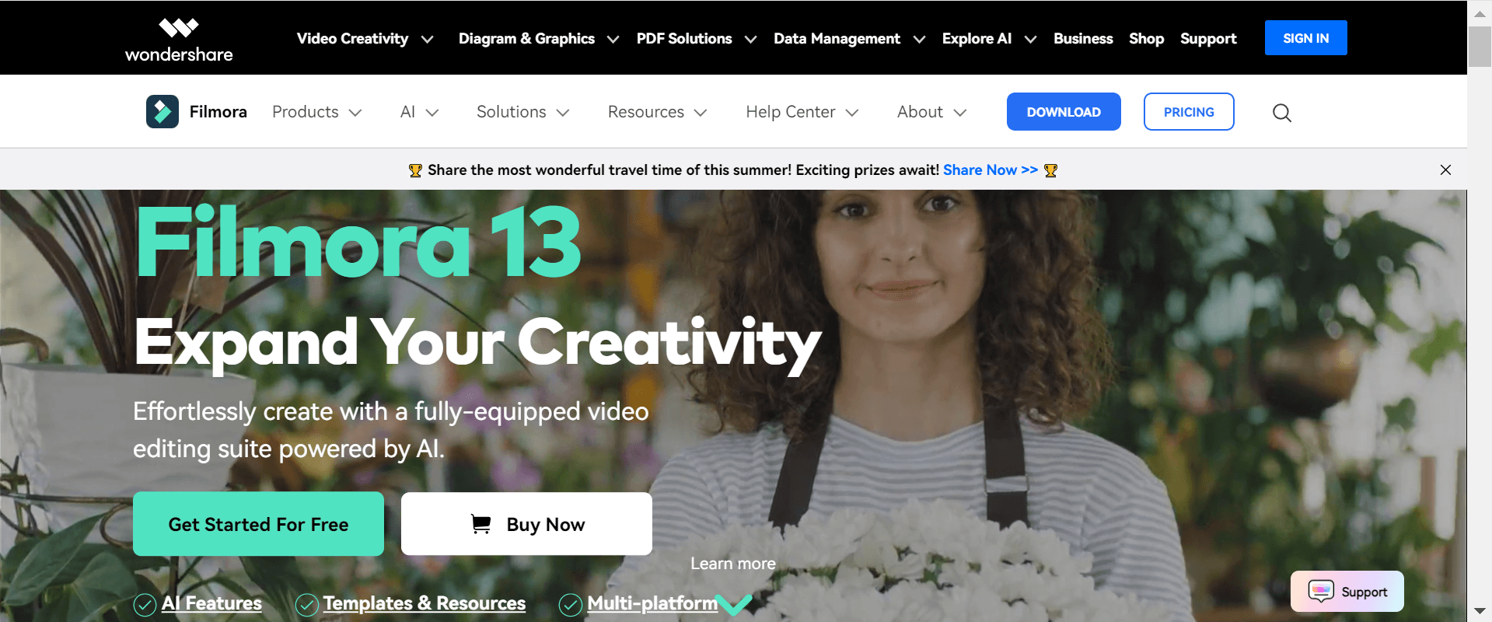1492x622 pixels.
Task: Click the Expand Your Creativity heading
Action: pos(477,344)
